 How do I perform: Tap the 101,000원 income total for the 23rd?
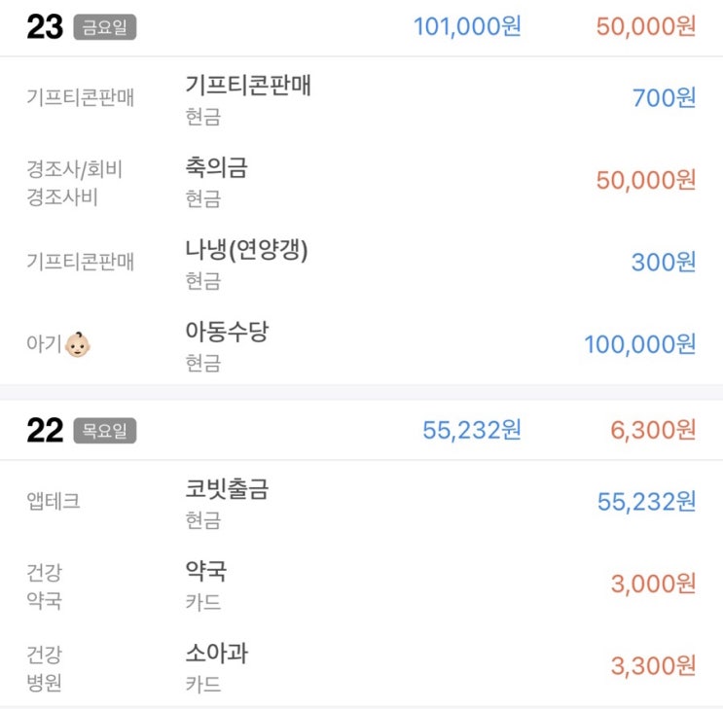(x=467, y=26)
